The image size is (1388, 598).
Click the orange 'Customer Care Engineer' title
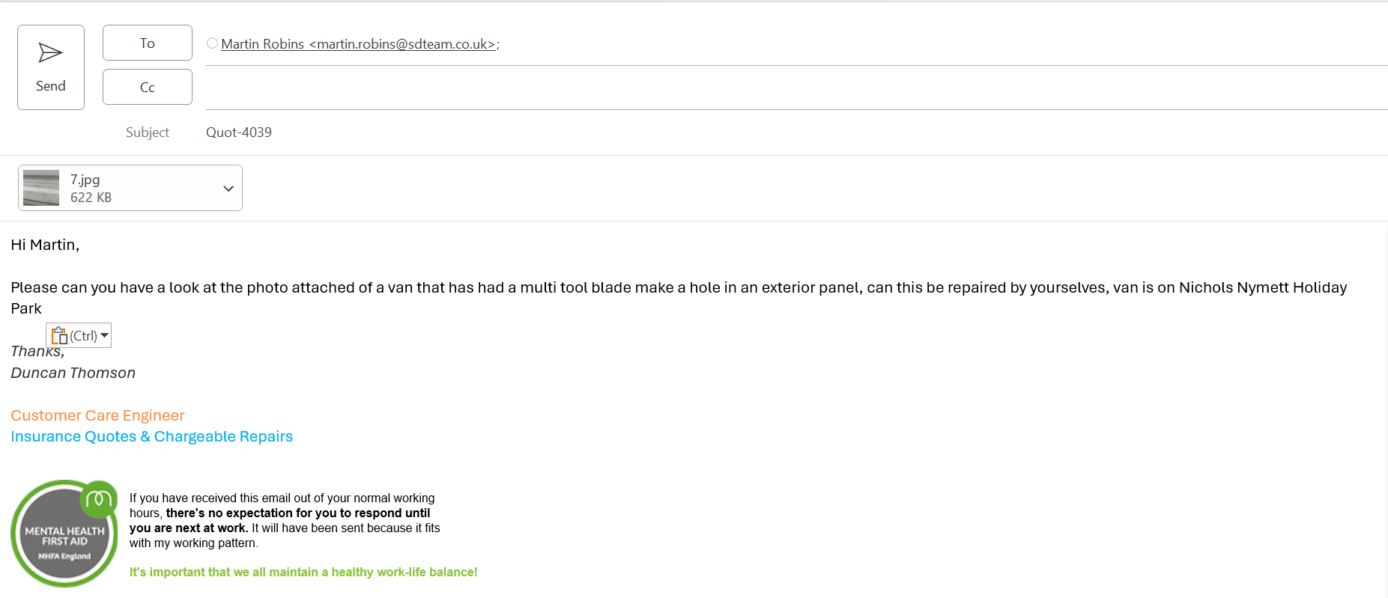(97, 415)
